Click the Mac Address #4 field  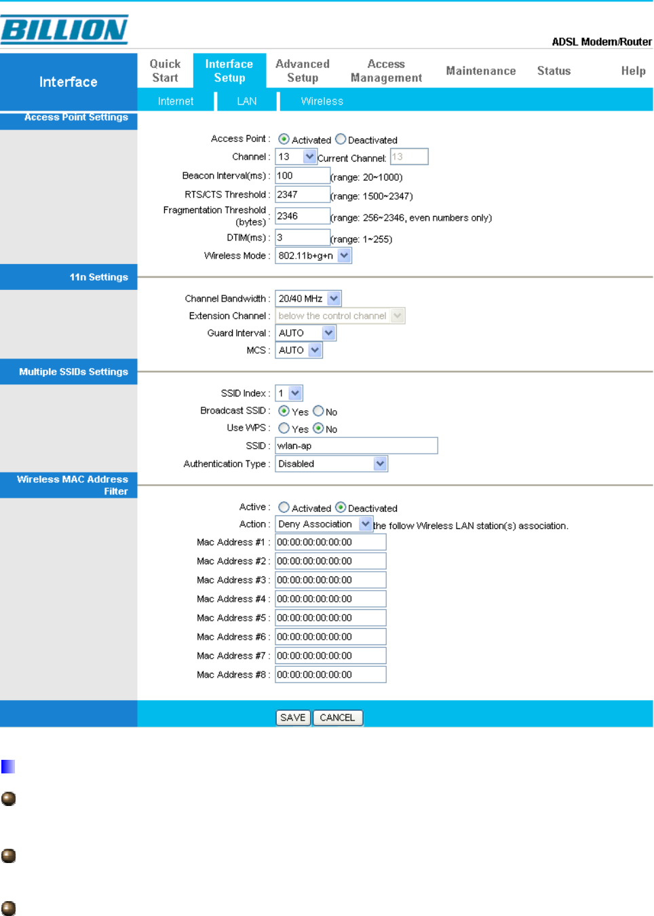[330, 599]
